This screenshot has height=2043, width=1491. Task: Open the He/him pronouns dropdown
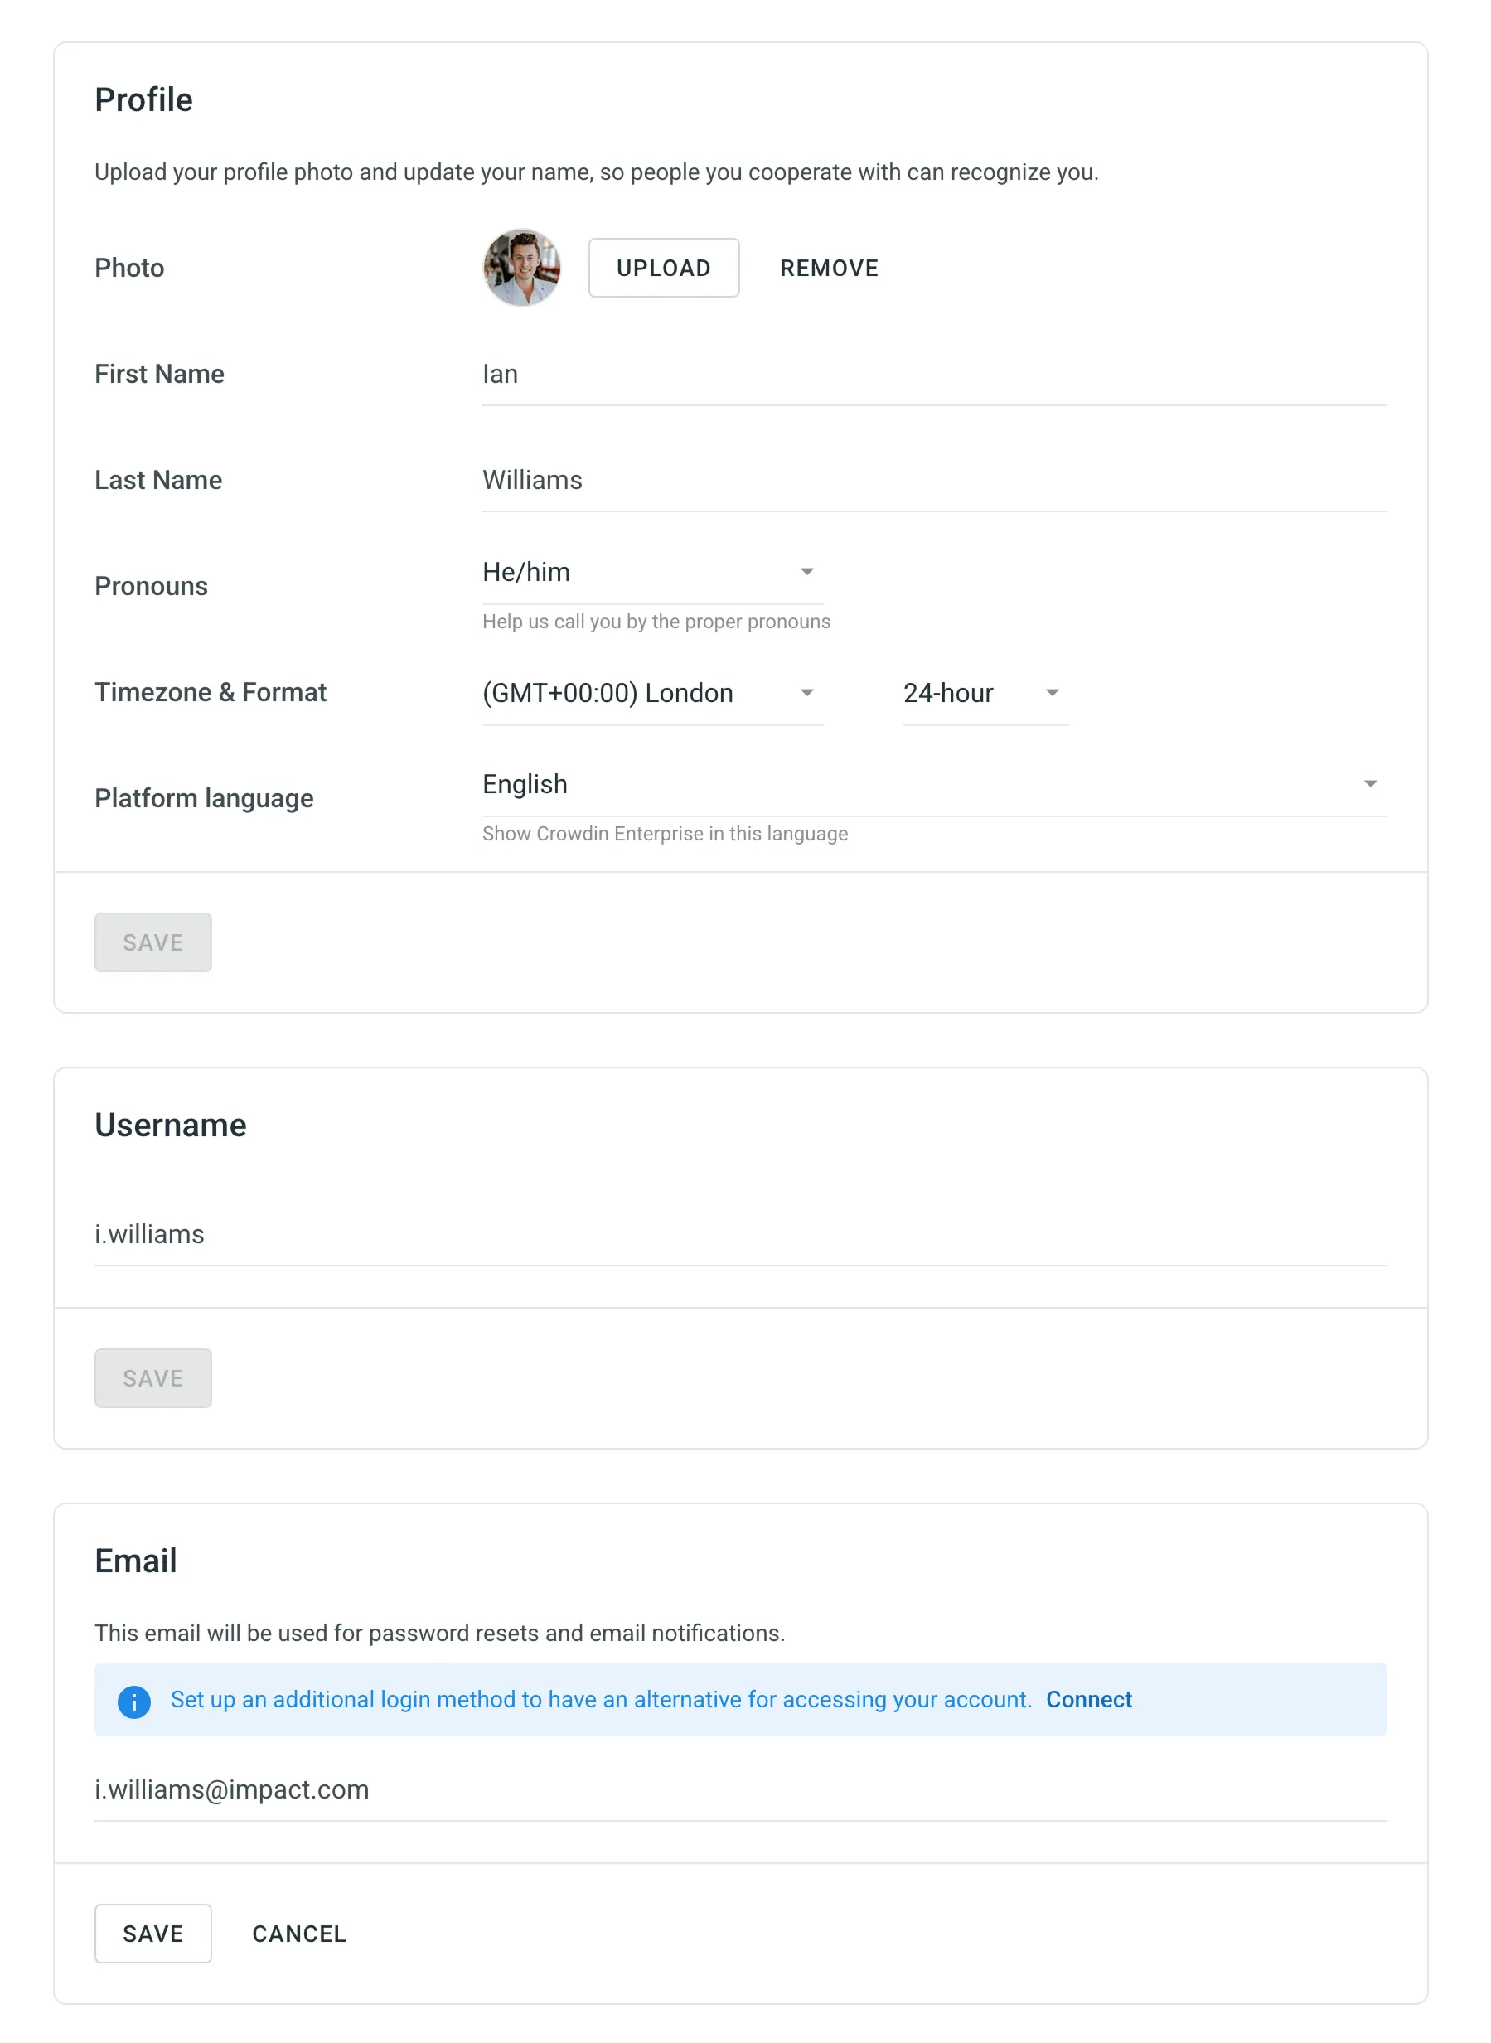point(650,571)
